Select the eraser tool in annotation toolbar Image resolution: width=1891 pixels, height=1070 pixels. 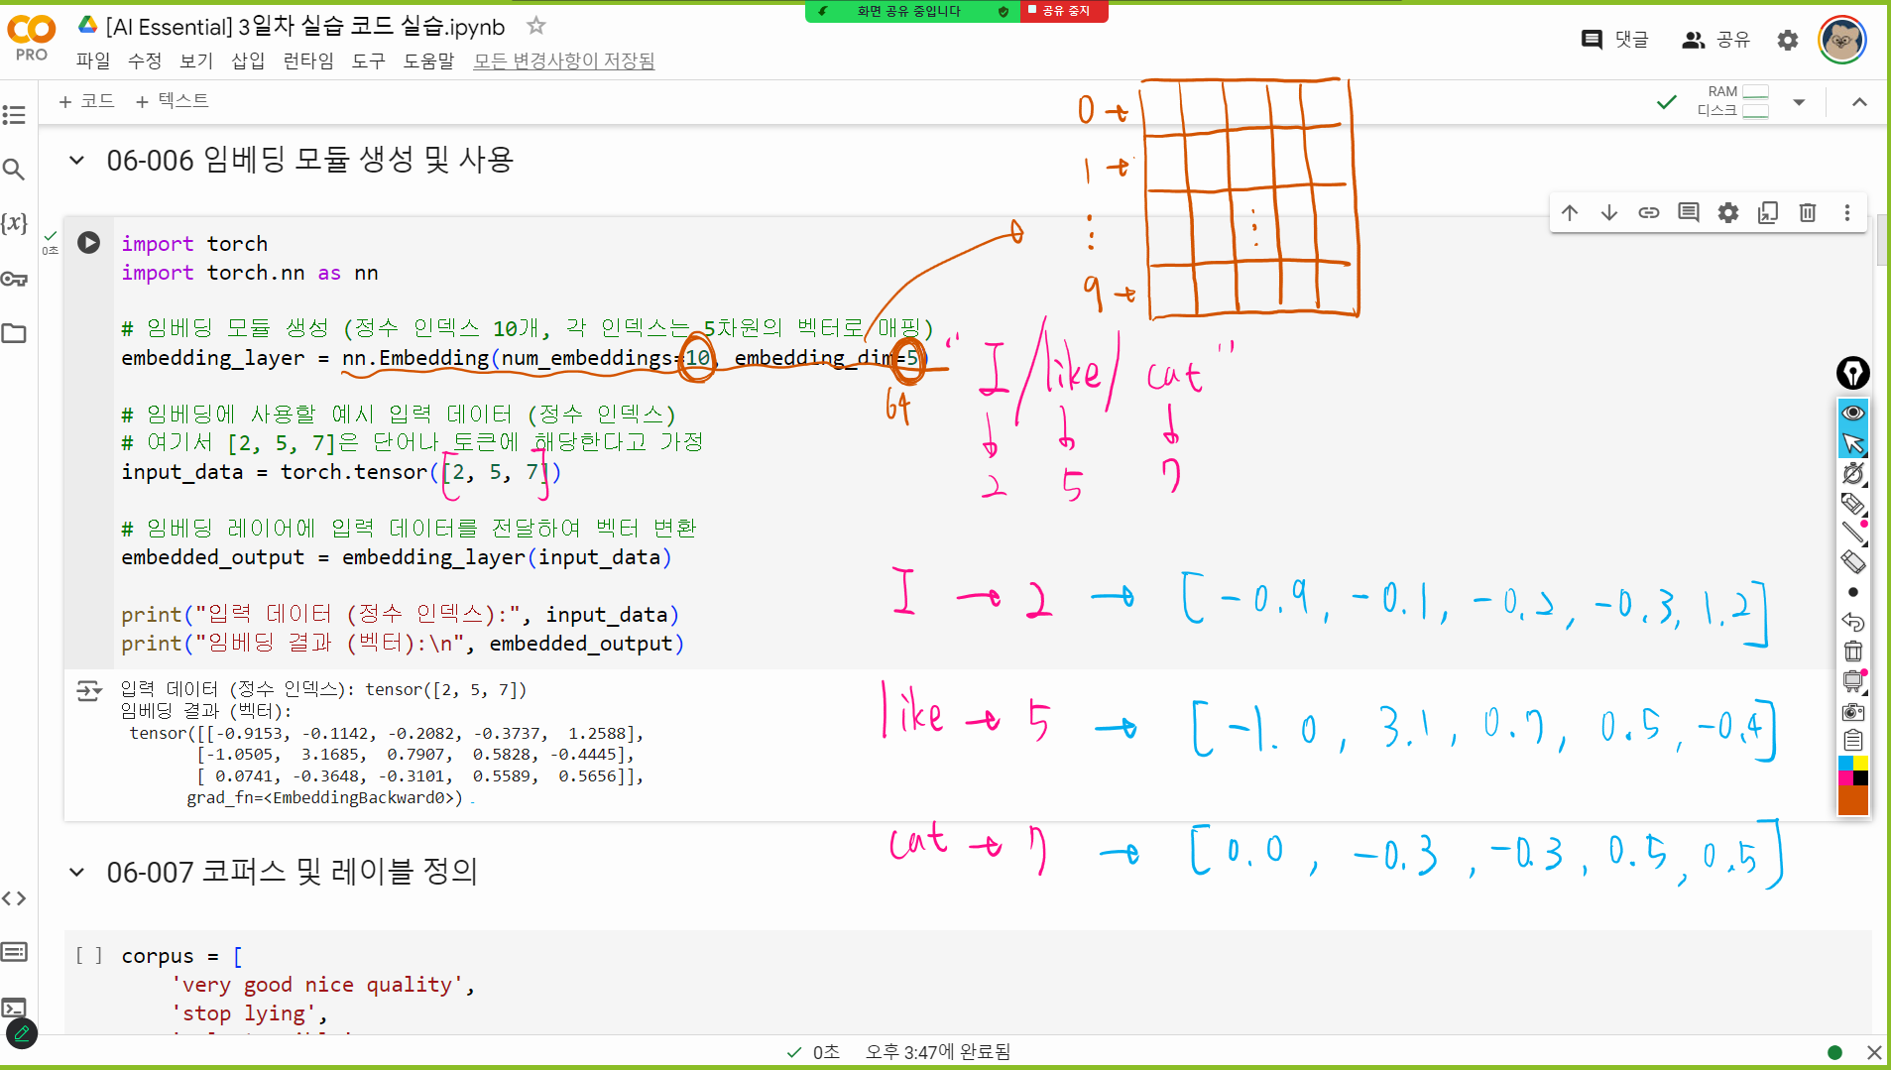coord(1852,562)
